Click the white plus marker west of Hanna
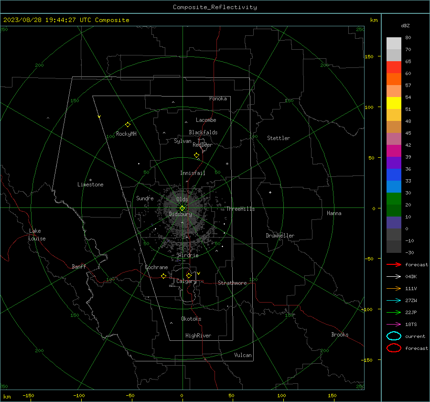 (x=270, y=192)
